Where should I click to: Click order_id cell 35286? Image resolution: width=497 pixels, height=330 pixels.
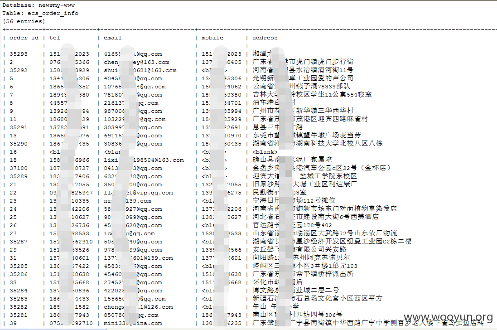pos(19,274)
